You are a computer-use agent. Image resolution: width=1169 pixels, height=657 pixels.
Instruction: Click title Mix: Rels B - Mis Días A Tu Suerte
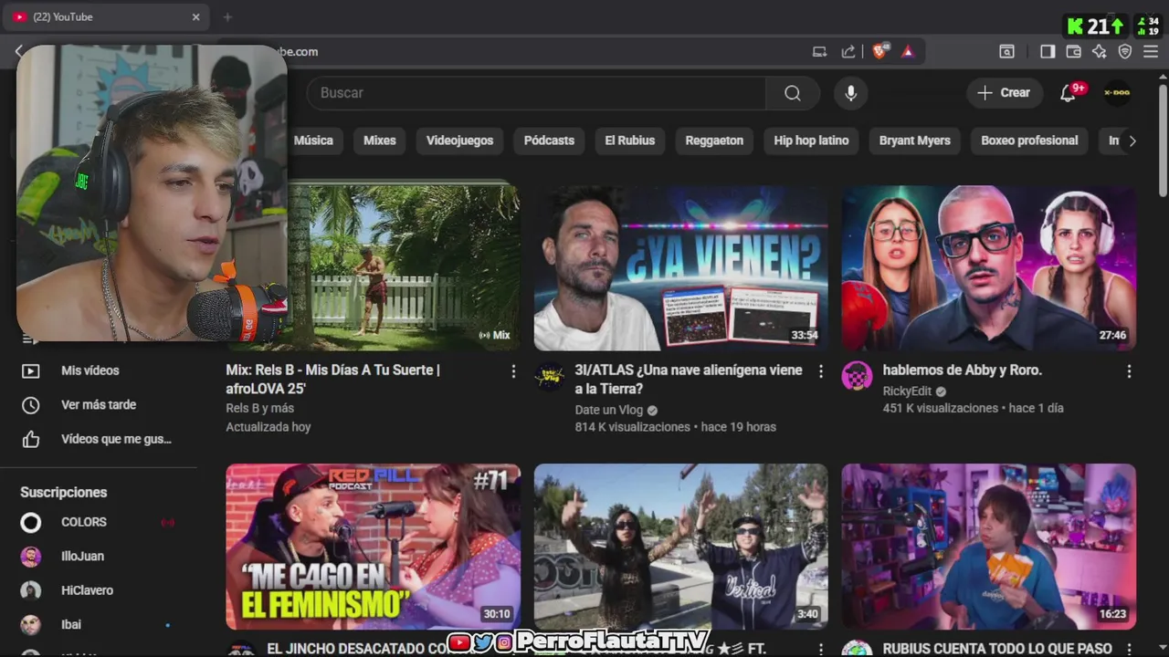tap(333, 379)
